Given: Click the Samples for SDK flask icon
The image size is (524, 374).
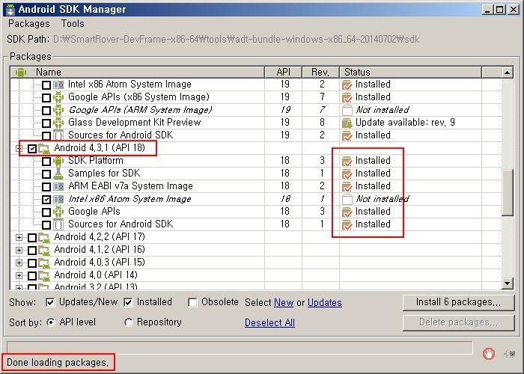Looking at the screenshot, I should tap(58, 174).
